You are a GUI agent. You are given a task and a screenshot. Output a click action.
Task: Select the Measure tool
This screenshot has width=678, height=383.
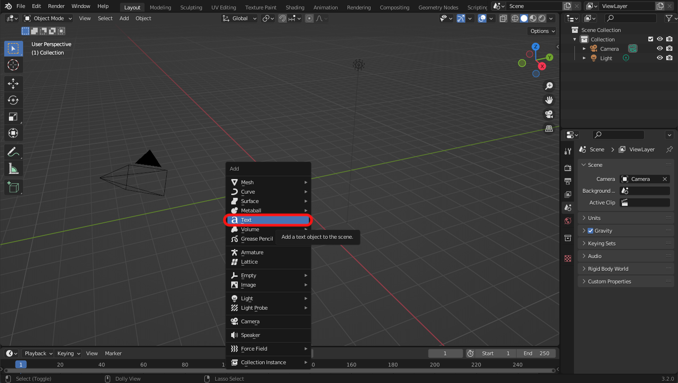pyautogui.click(x=13, y=168)
